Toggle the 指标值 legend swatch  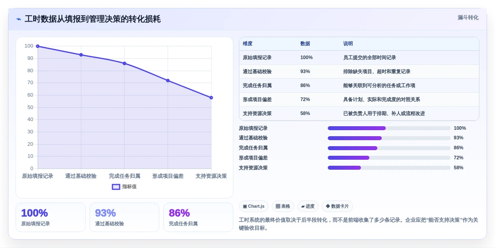[x=116, y=187]
